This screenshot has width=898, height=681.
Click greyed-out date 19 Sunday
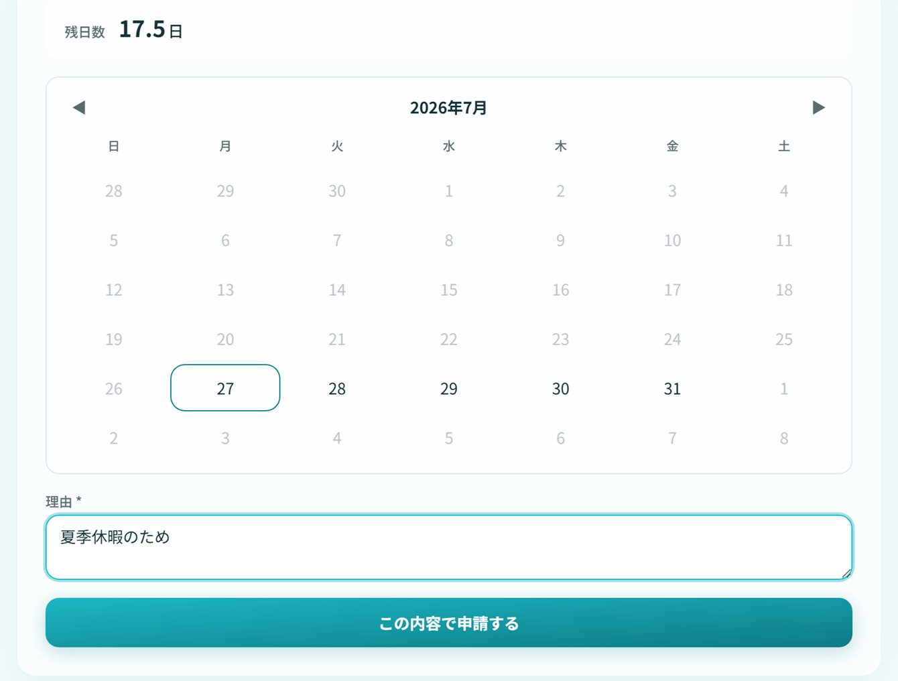[114, 339]
